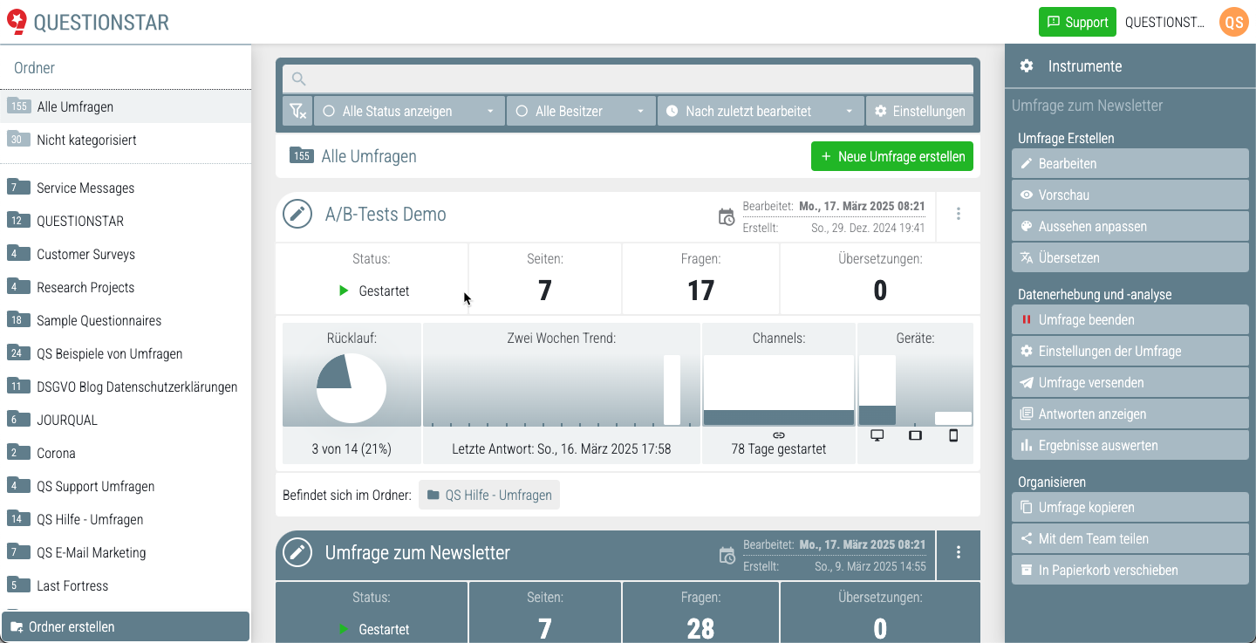Image resolution: width=1256 pixels, height=643 pixels.
Task: Open QS Hilfe - Umfragen sidebar folder
Action: click(126, 519)
